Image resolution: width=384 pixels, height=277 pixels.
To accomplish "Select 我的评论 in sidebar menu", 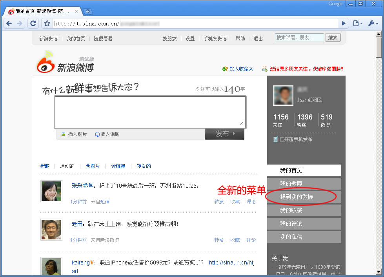I will click(304, 224).
